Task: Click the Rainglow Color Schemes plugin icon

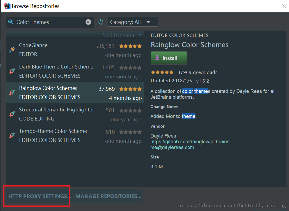Action: tap(12, 92)
